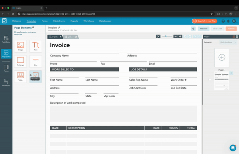This screenshot has height=154, width=239.
Task: Go to Reports menu
Action: pyautogui.click(x=74, y=21)
